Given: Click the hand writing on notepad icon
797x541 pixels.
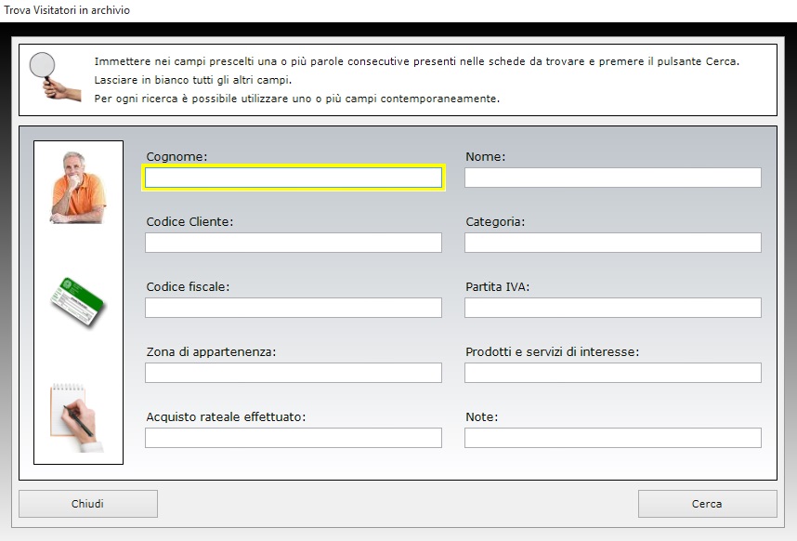Looking at the screenshot, I should [x=76, y=416].
